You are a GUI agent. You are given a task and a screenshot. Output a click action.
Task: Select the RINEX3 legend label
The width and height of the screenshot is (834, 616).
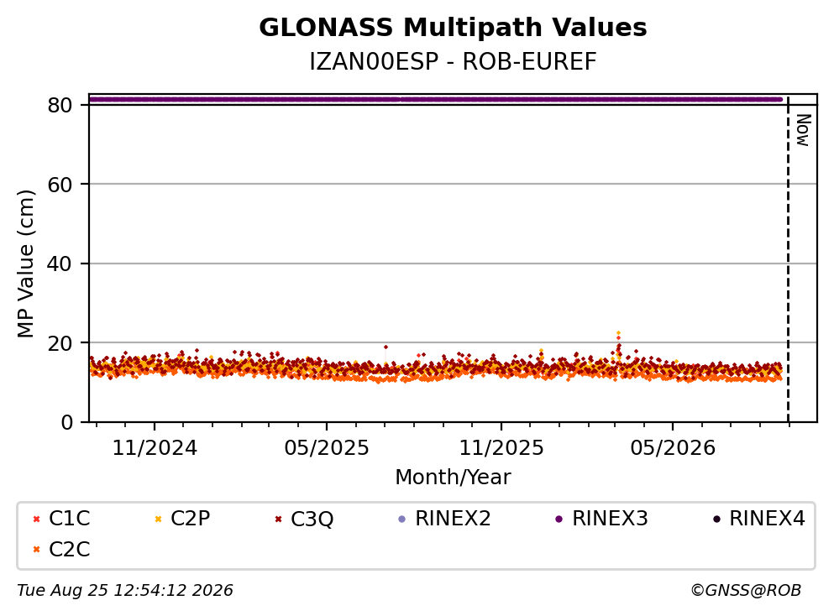point(610,518)
